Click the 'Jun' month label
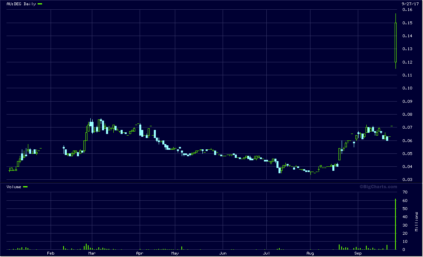 [223, 253]
